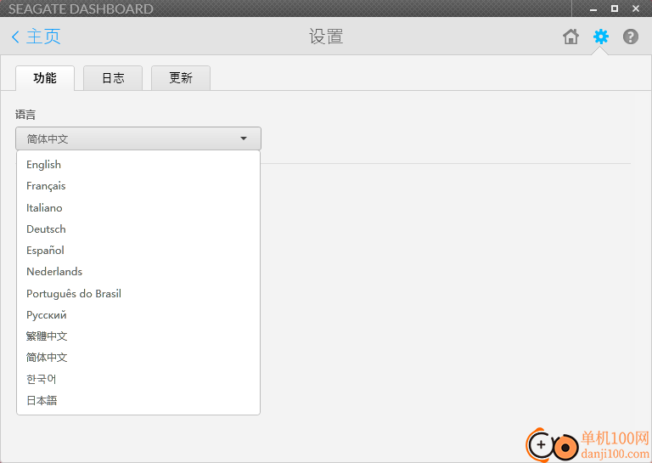The image size is (652, 463).
Task: Switch to the 更新 tab
Action: 181,78
